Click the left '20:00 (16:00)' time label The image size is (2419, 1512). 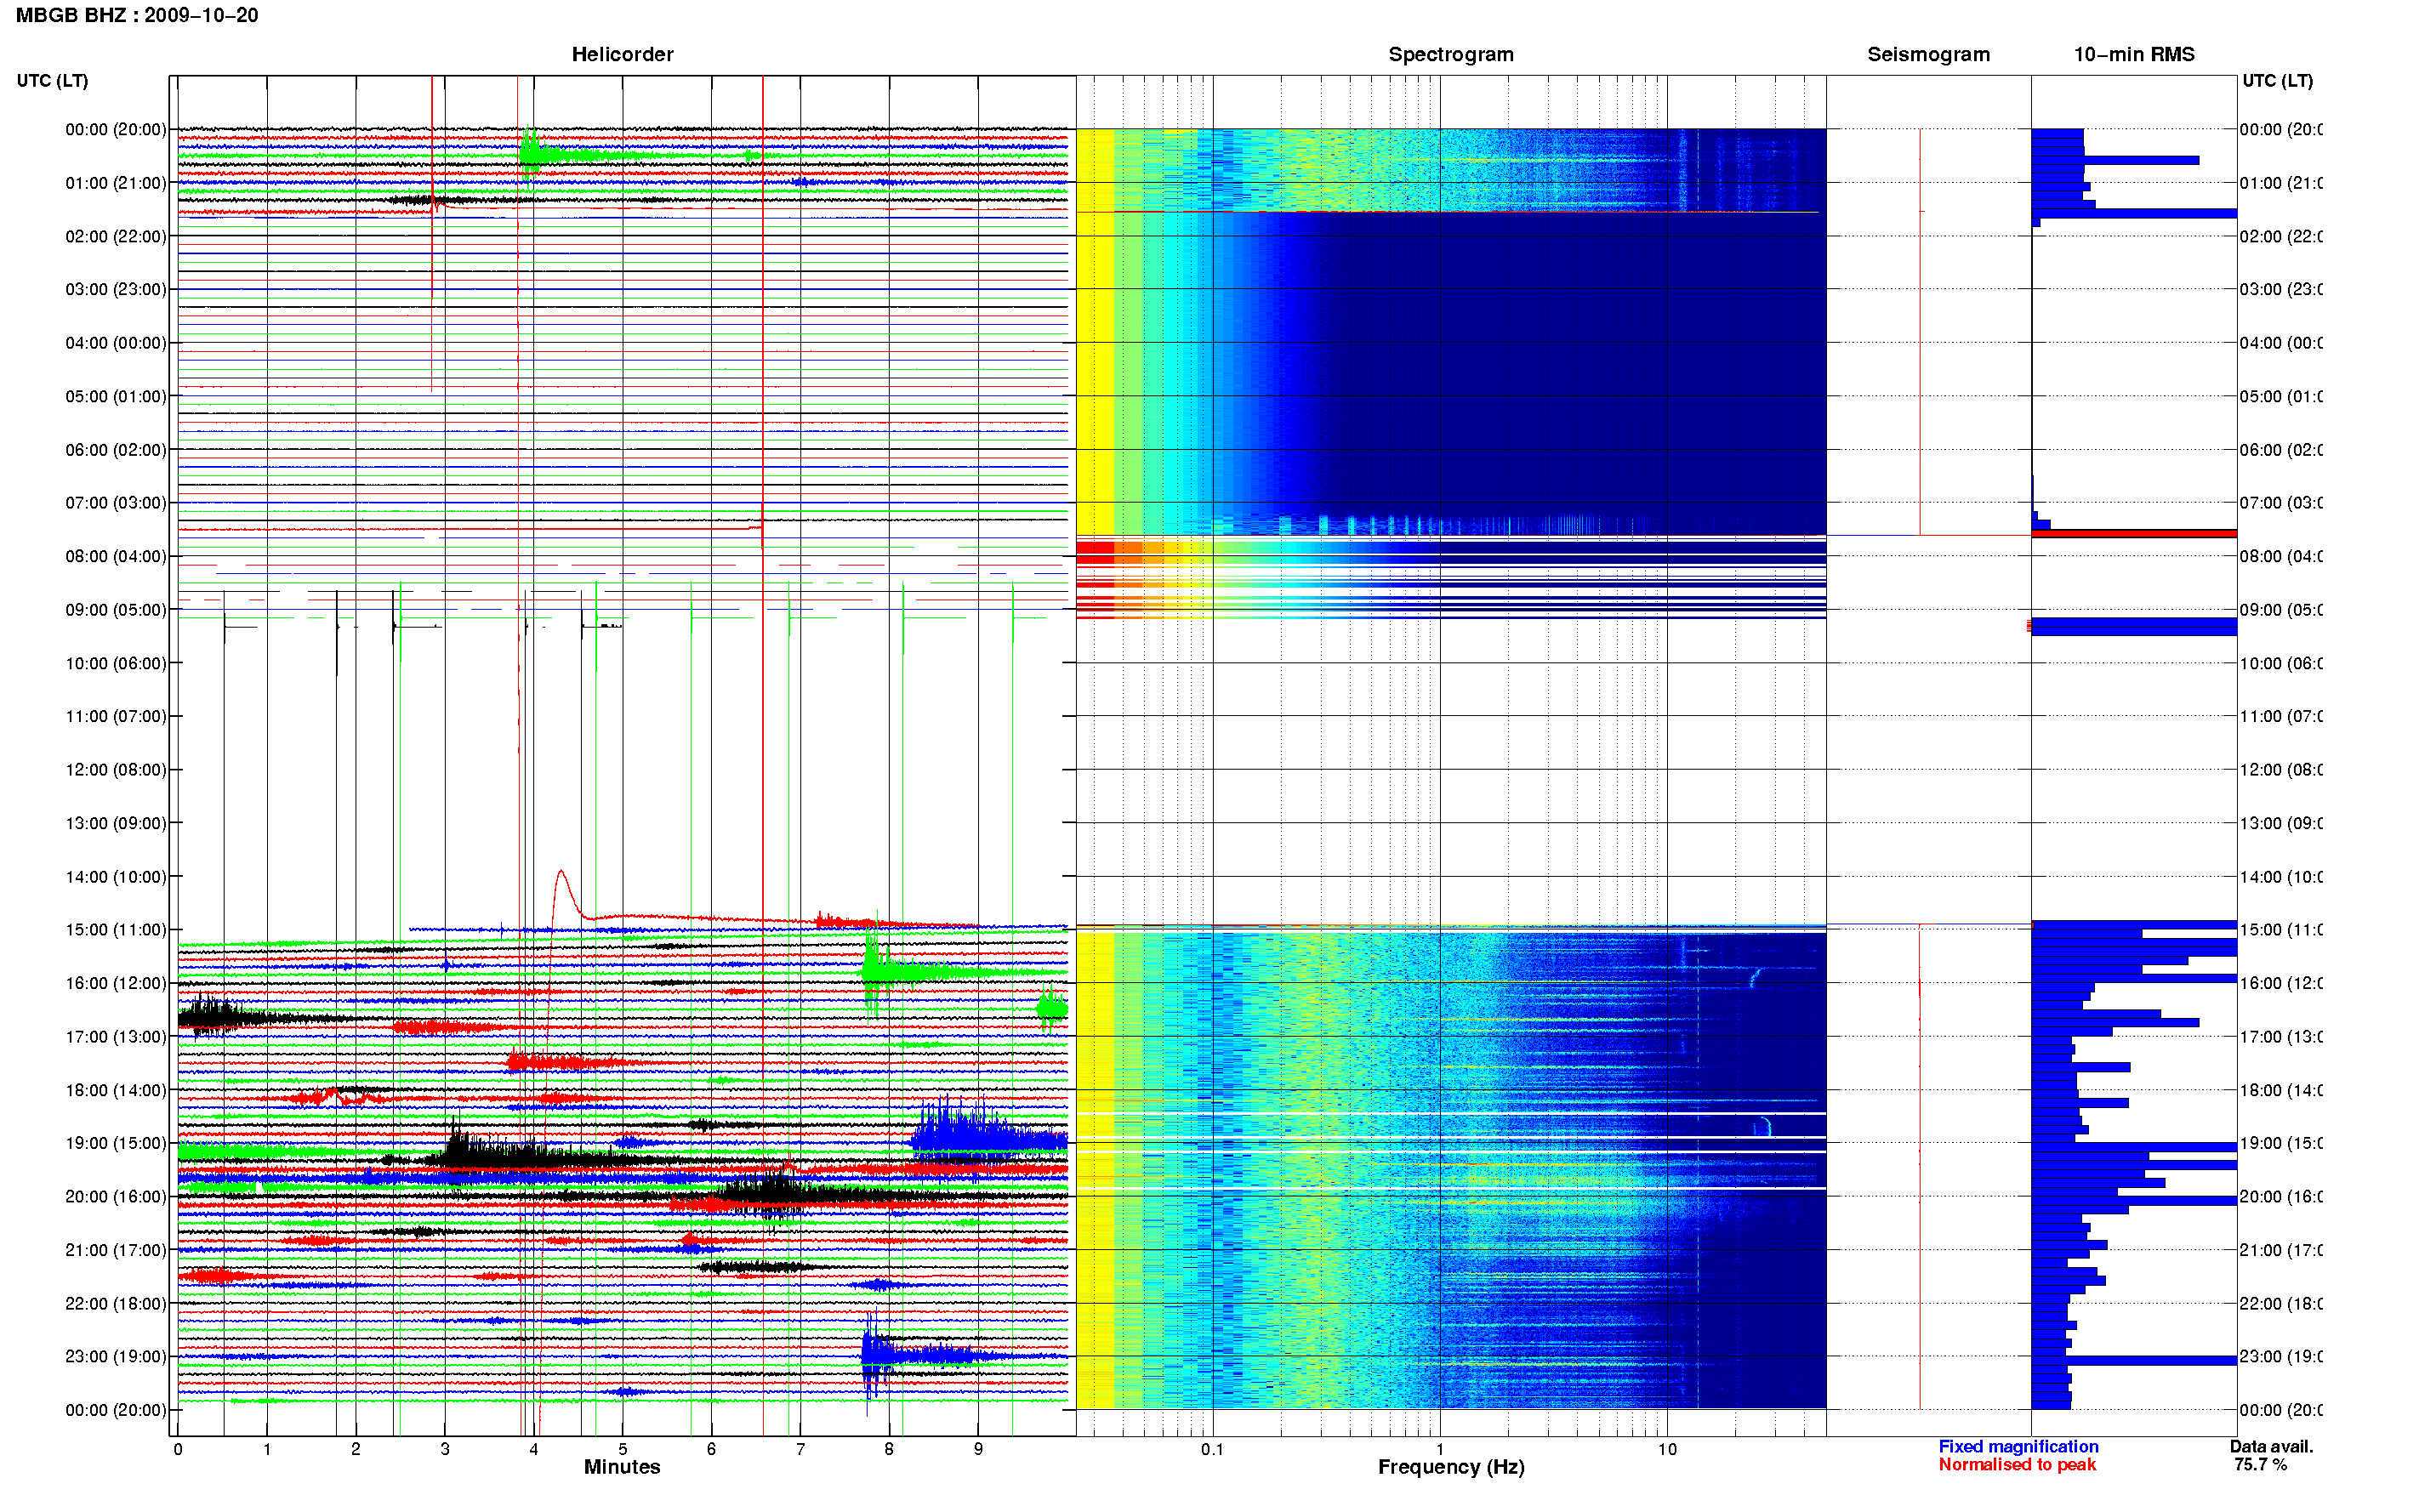point(116,1197)
